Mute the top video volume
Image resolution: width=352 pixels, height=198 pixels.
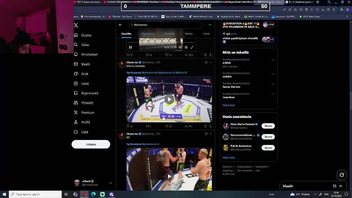180,47
